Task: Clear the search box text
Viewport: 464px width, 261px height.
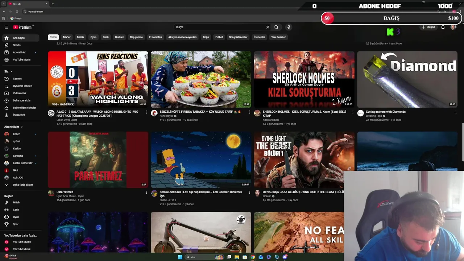Action: tap(268, 27)
